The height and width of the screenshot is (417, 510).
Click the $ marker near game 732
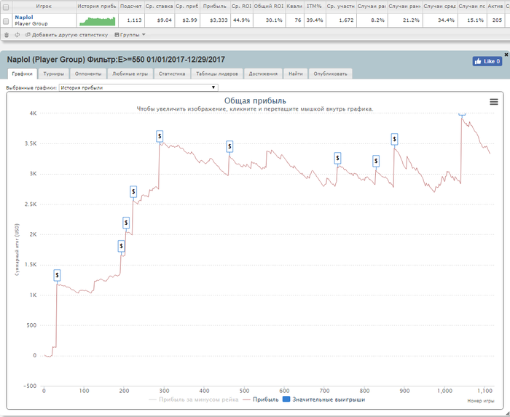tap(337, 158)
